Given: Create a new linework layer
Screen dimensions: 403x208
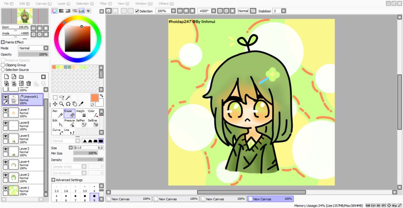Looking at the screenshot, I should pos(14,77).
